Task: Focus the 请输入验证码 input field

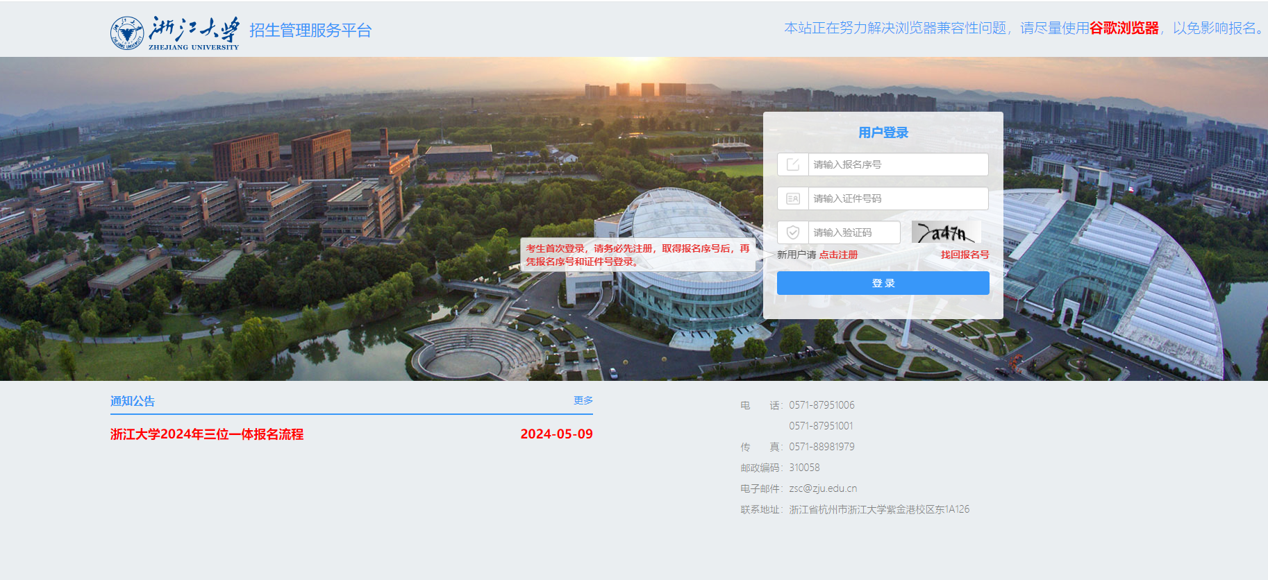Action: (853, 232)
